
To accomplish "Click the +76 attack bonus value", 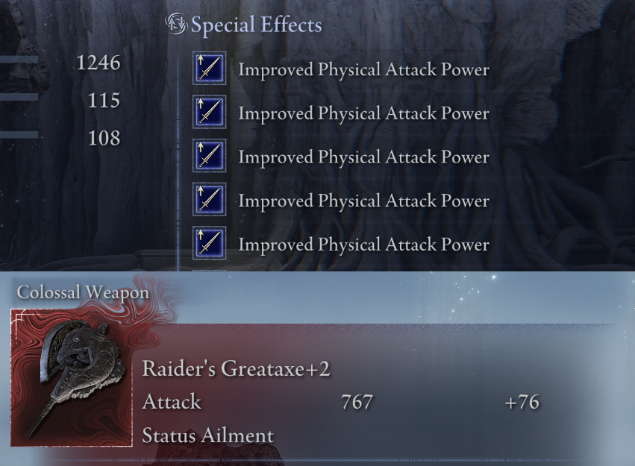I will 522,402.
